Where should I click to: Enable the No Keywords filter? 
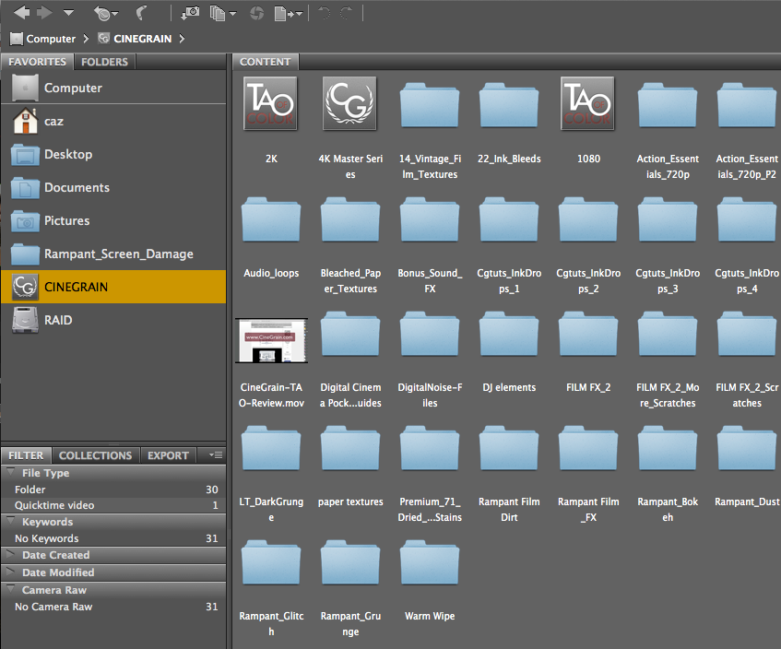(x=51, y=538)
